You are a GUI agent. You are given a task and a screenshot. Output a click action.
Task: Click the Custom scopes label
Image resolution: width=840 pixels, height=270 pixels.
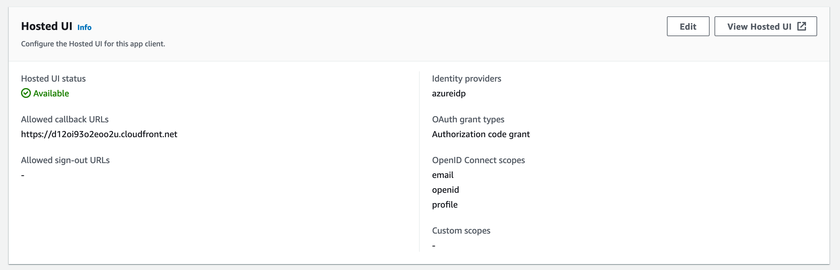point(461,231)
